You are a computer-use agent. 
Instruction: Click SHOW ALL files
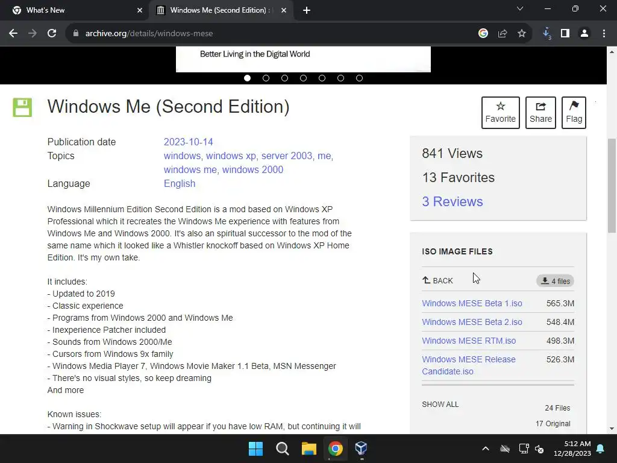tap(440, 405)
